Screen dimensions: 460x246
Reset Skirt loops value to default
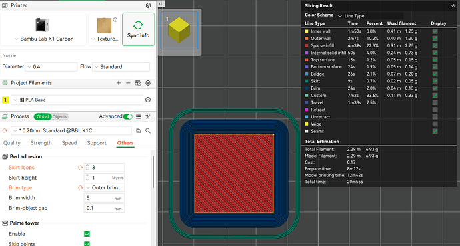click(x=80, y=168)
